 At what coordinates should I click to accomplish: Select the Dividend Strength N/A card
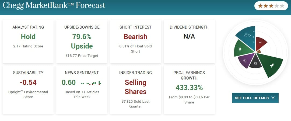tap(189, 41)
